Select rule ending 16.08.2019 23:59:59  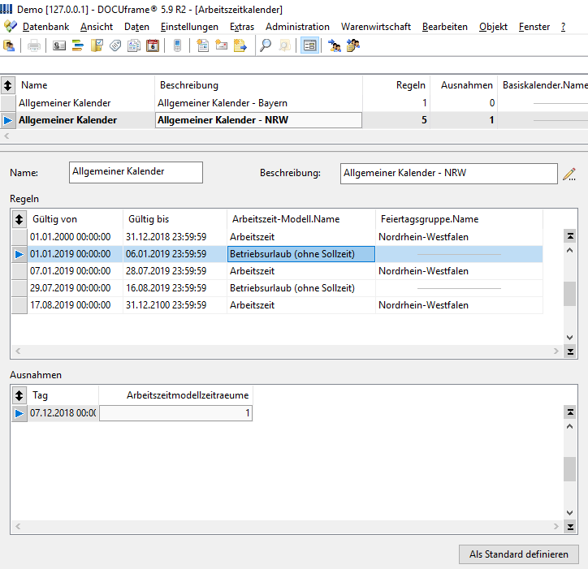point(277,288)
